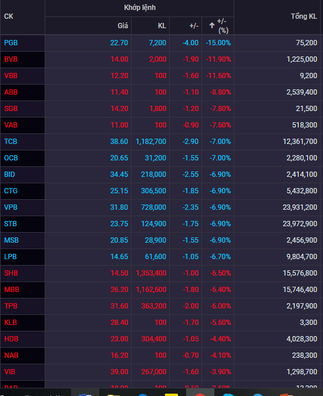The height and width of the screenshot is (396, 323).
Task: Choose the SHB ticker symbol
Action: tap(11, 273)
